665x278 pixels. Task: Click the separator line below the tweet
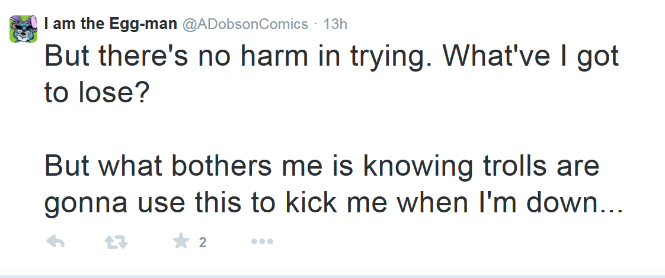[x=332, y=270]
